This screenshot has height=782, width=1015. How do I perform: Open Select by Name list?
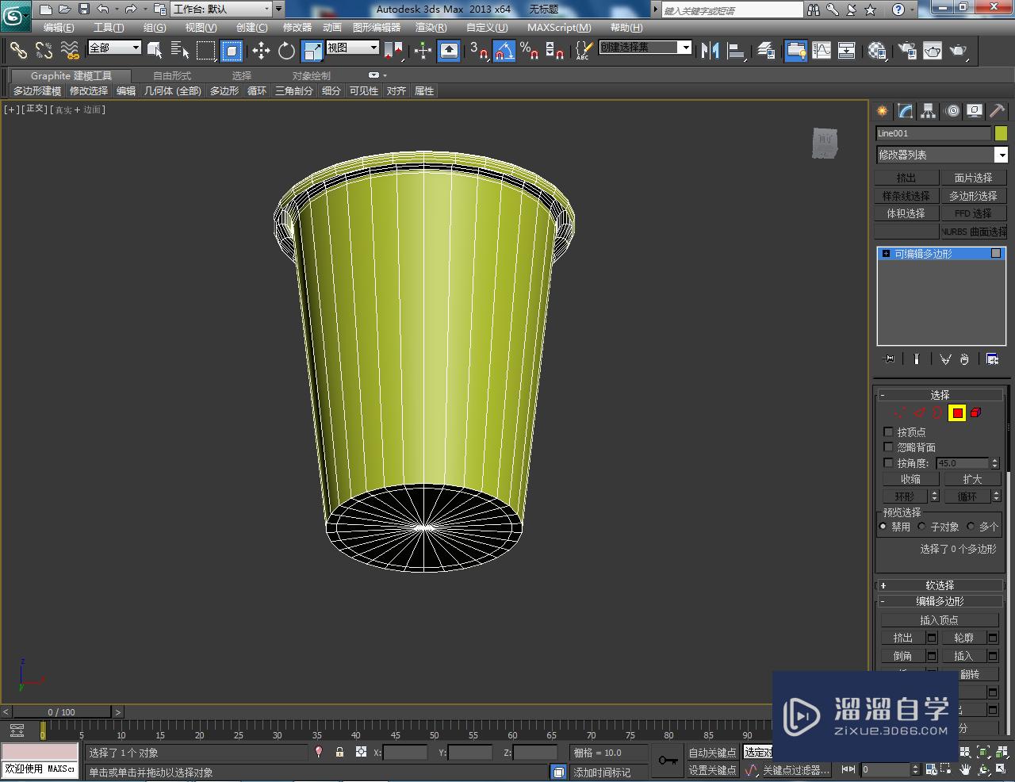click(180, 51)
